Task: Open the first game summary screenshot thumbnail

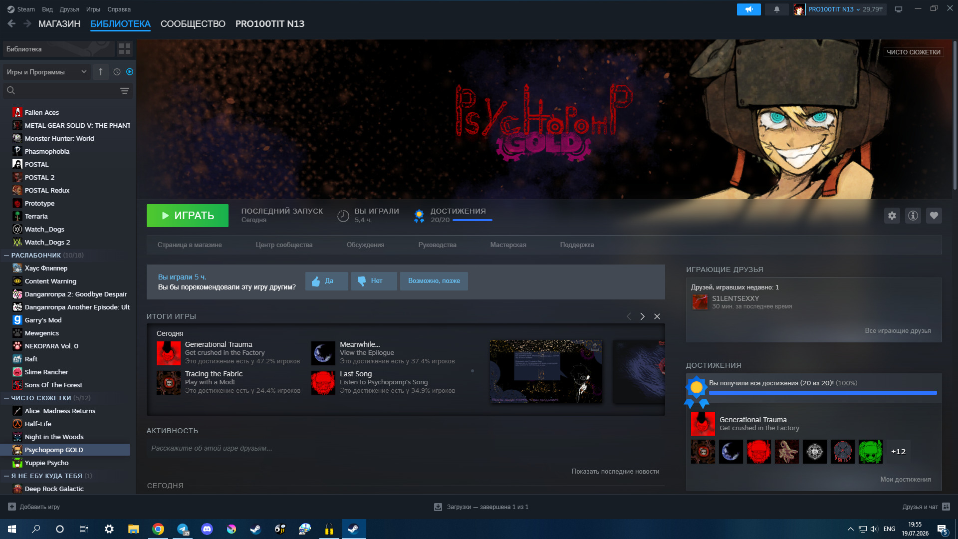Action: 546,372
